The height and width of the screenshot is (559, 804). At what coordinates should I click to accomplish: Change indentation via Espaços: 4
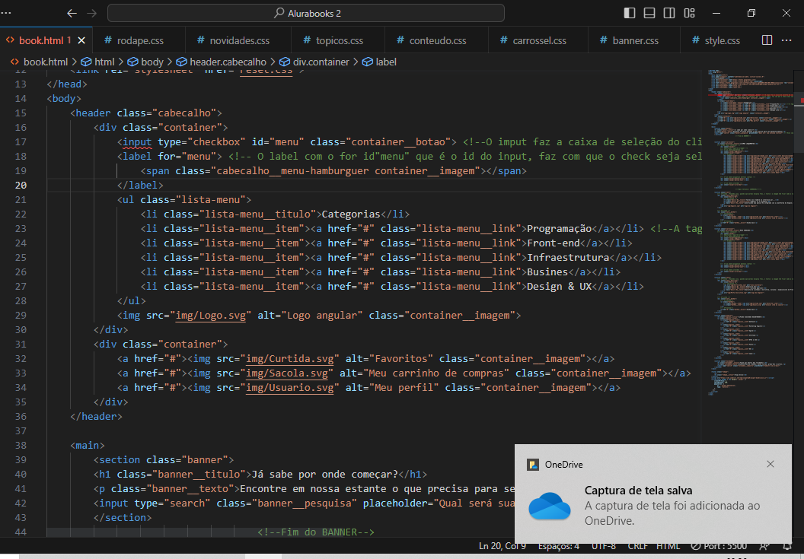tap(558, 546)
